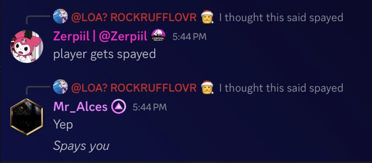372x163 pixels.
Task: Open Mr_Alces's gold hexagon-framed avatar
Action: (x=27, y=117)
